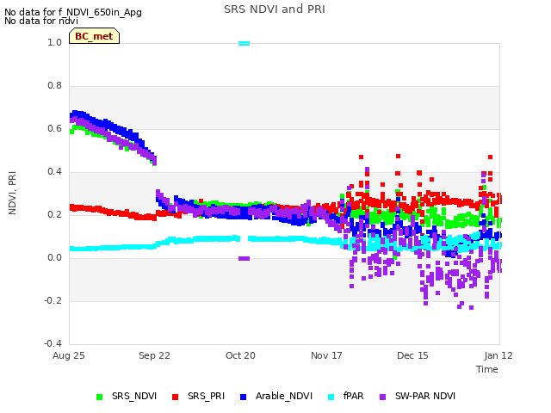
Task: Toggle the SRS_PRI legend entry
Action: tap(199, 396)
